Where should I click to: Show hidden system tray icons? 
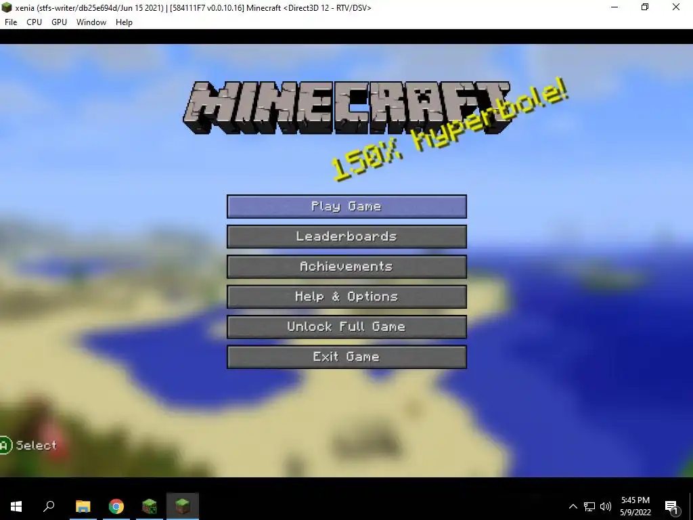click(573, 506)
